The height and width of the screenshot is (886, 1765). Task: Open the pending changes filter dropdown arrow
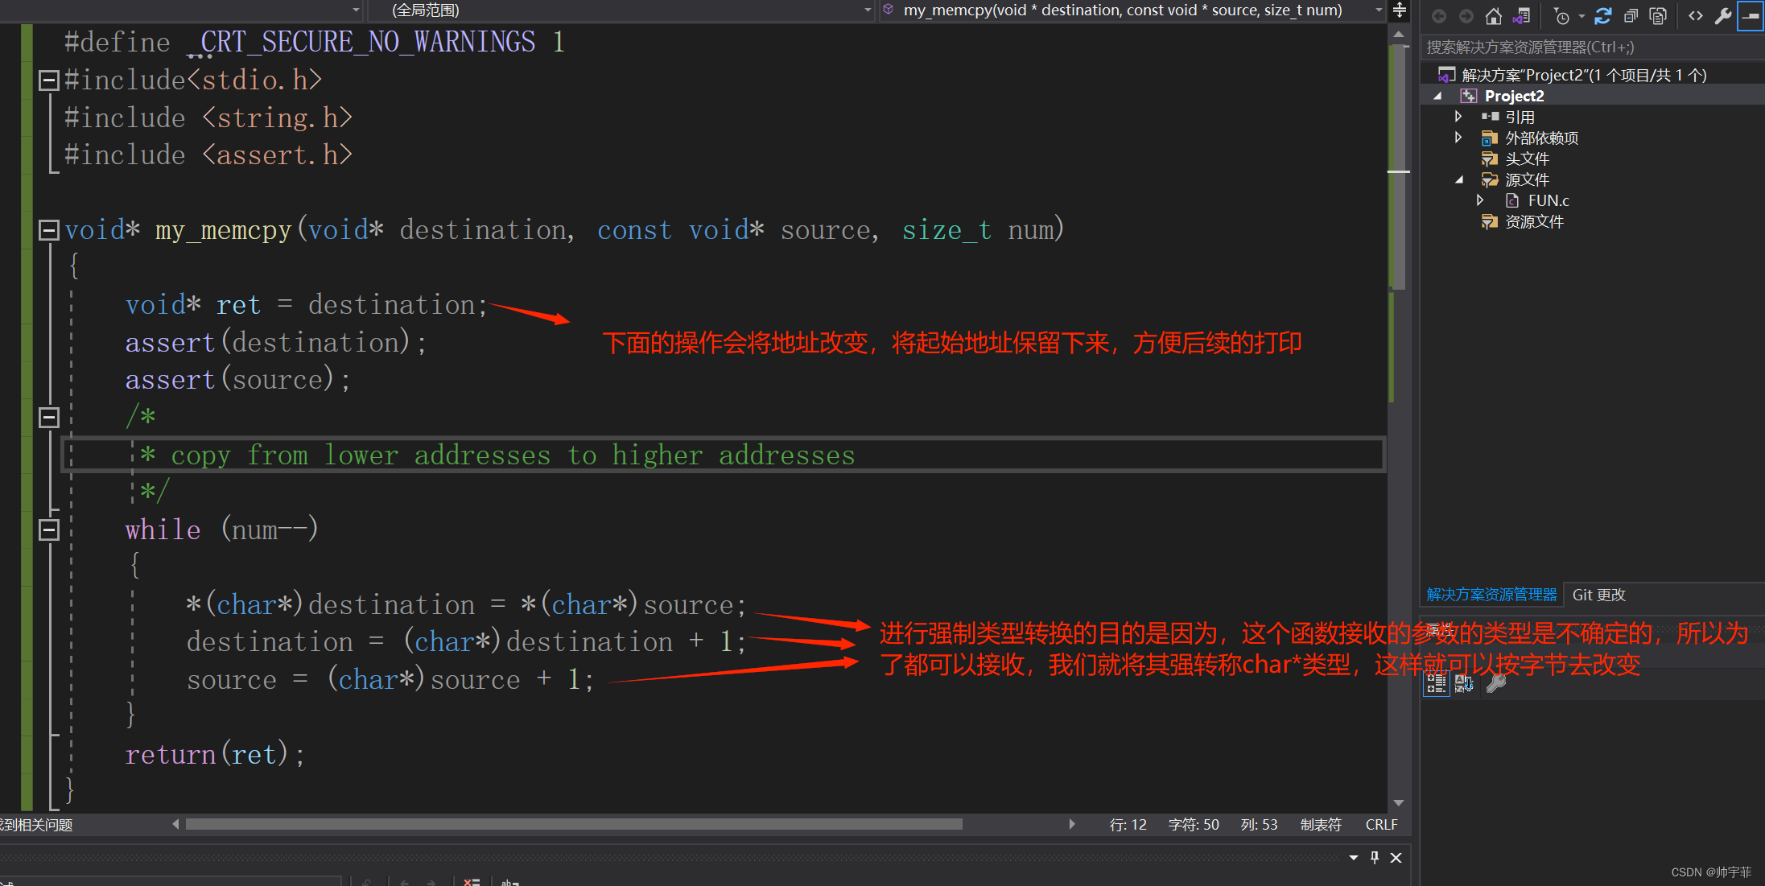tap(1581, 16)
